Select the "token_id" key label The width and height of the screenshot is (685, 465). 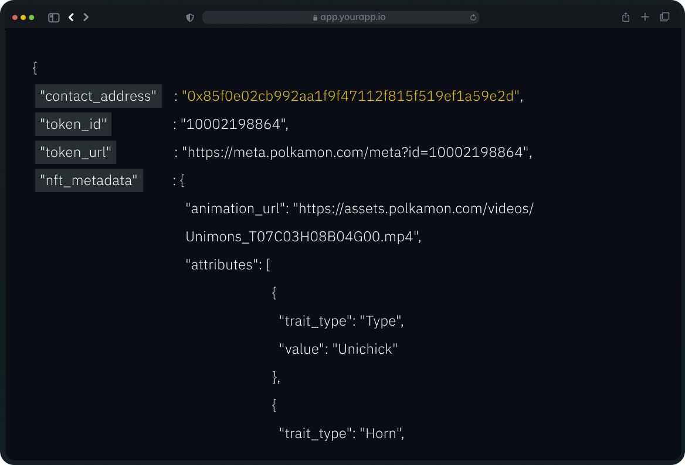[73, 124]
